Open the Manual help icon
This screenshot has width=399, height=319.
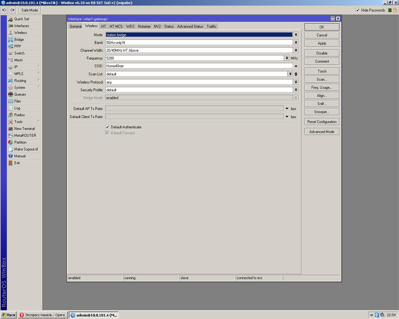[x=11, y=156]
